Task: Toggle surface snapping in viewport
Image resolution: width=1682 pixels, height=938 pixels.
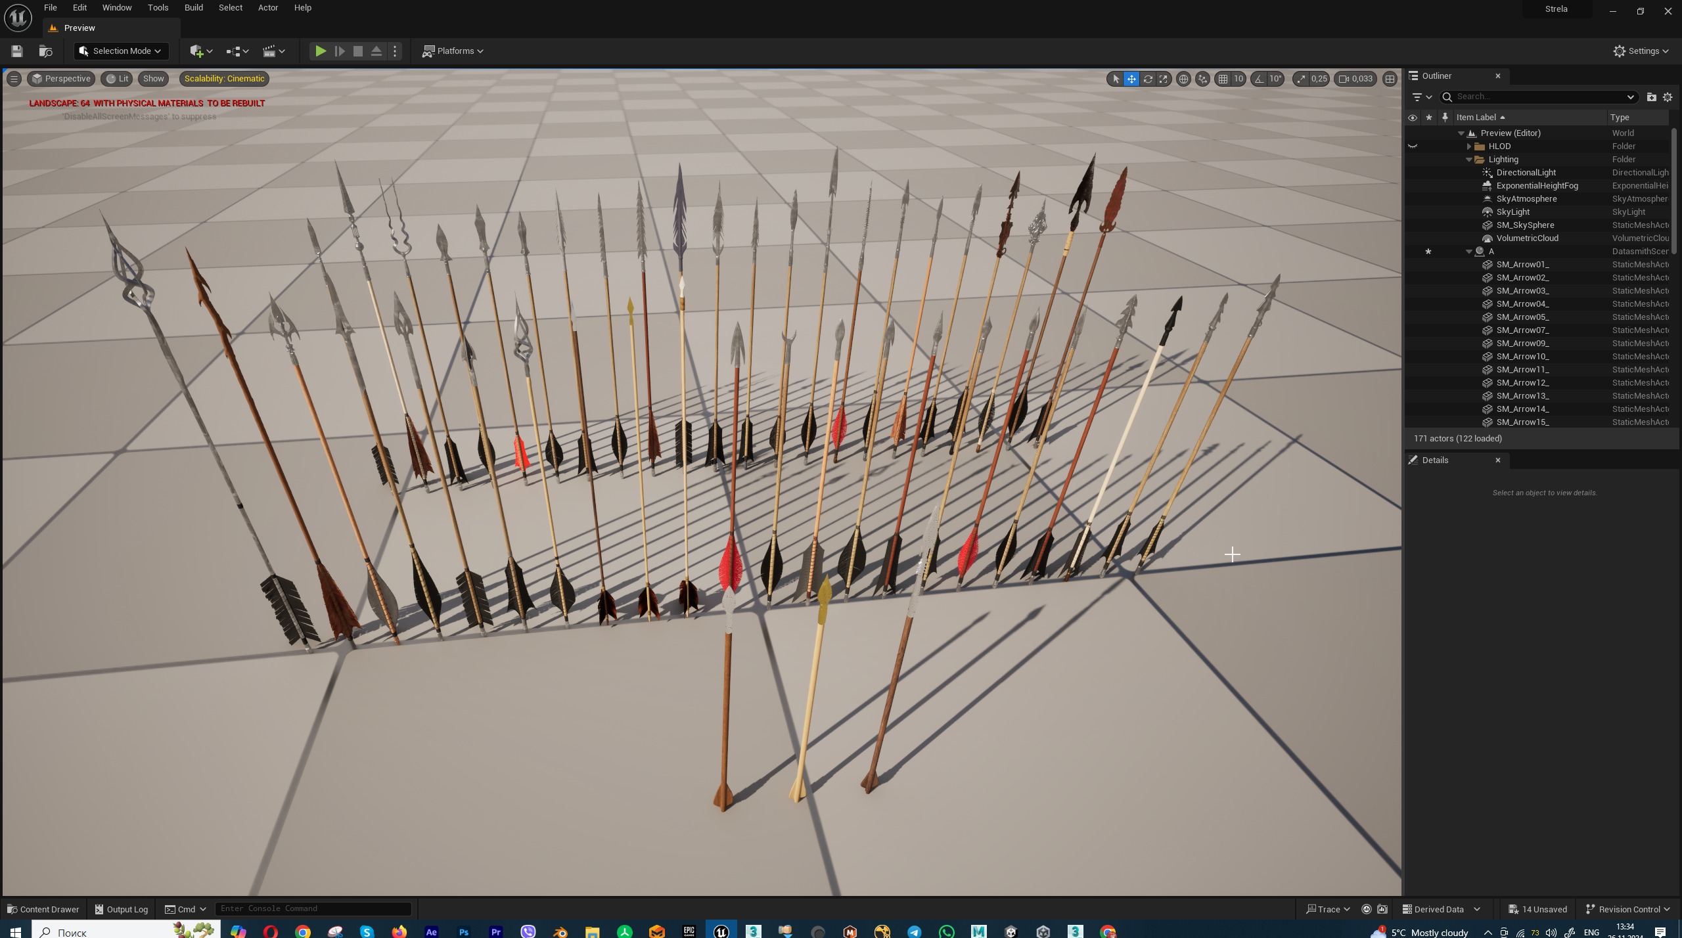Action: point(1202,79)
